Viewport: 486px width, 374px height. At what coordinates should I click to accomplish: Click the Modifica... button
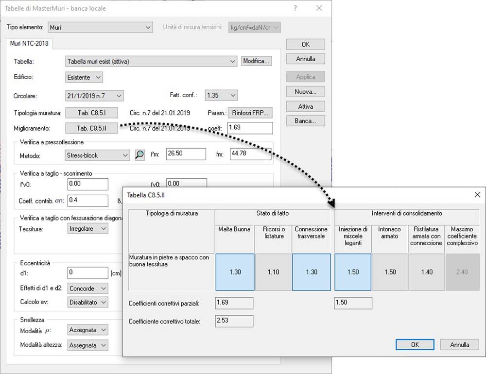point(256,61)
